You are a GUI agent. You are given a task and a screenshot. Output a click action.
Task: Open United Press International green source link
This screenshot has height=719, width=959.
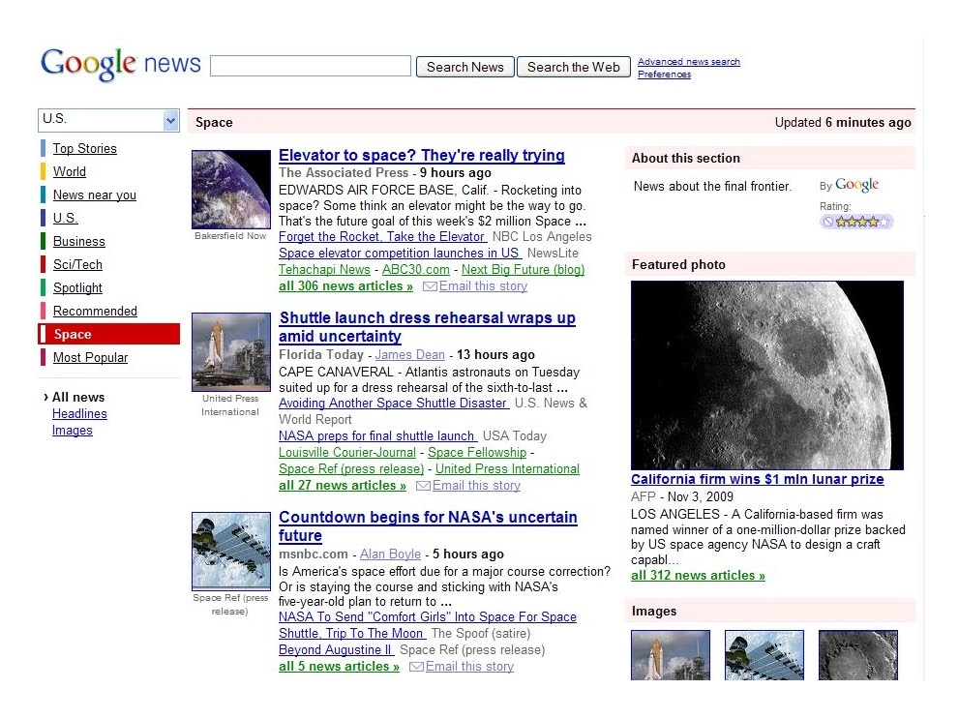[507, 469]
